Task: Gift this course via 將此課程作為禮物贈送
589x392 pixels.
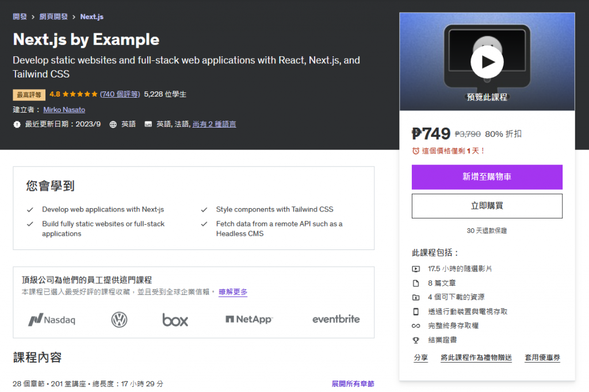Action: pyautogui.click(x=476, y=358)
